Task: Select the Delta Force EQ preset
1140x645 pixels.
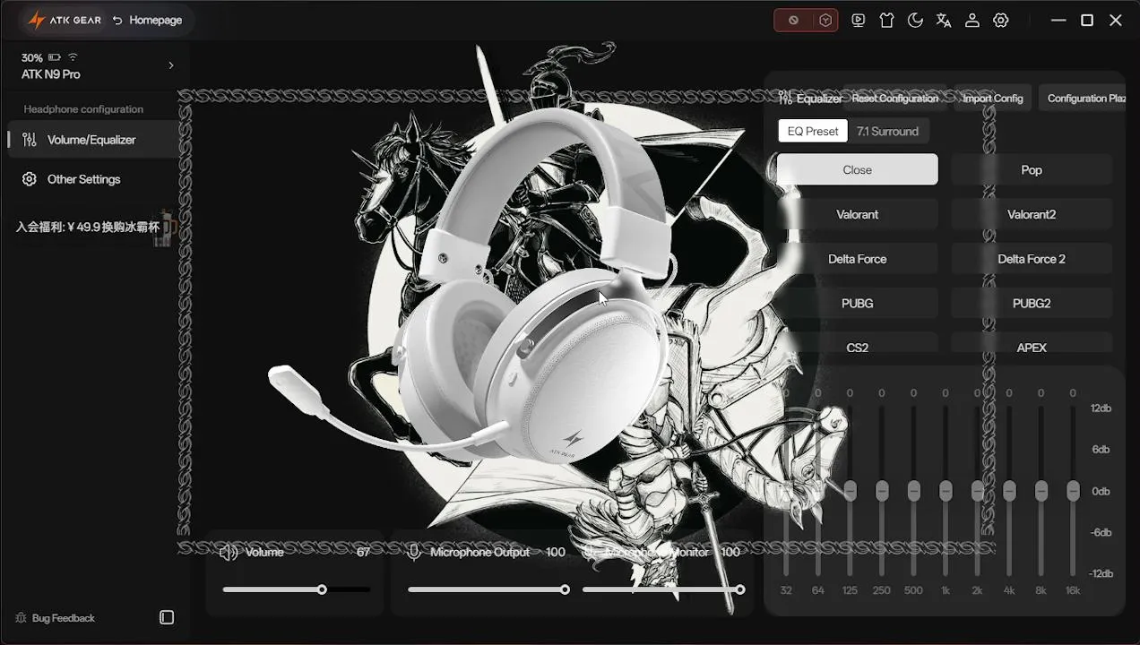Action: pyautogui.click(x=858, y=259)
